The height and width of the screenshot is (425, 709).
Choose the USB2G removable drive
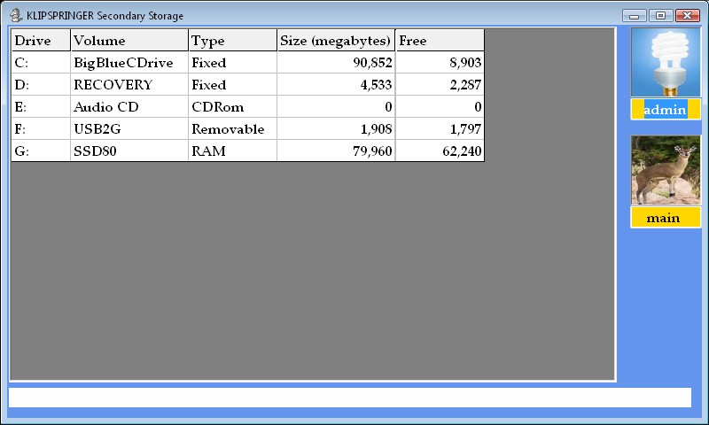[129, 129]
